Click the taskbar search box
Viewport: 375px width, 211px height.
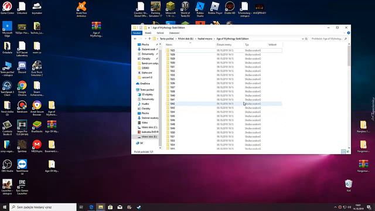[43, 207]
